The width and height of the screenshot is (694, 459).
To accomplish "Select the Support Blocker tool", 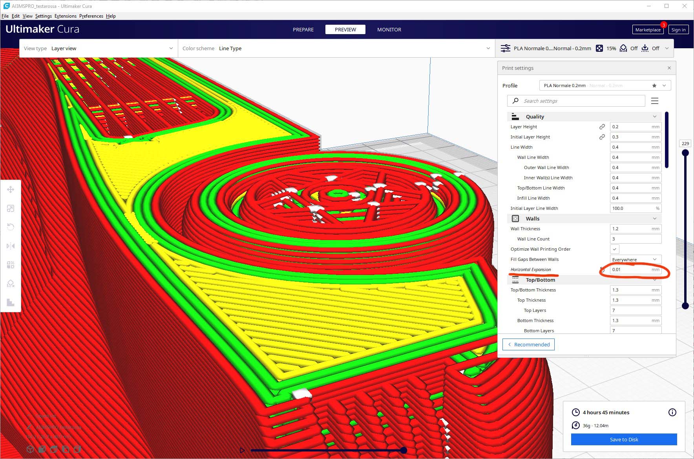I will (11, 284).
